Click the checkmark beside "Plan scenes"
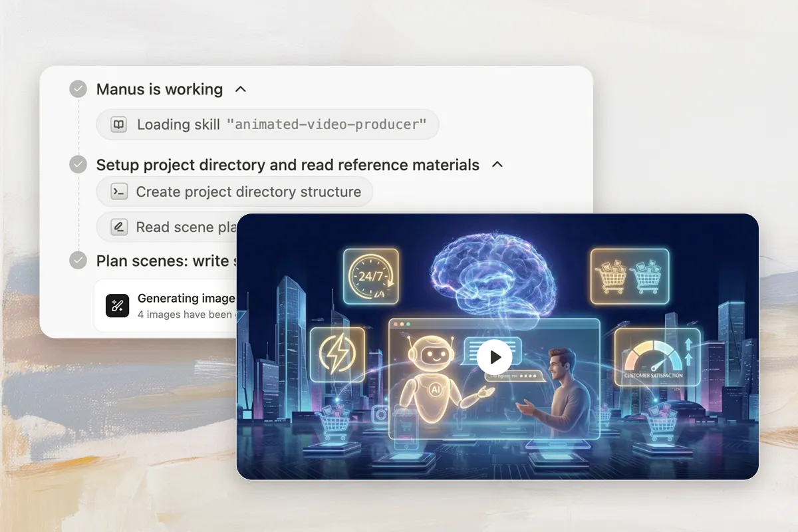 [x=78, y=261]
